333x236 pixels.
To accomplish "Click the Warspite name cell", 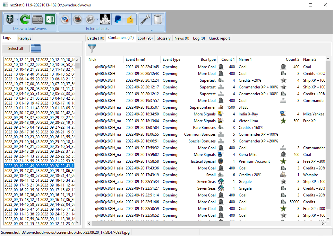I will [x=311, y=175].
